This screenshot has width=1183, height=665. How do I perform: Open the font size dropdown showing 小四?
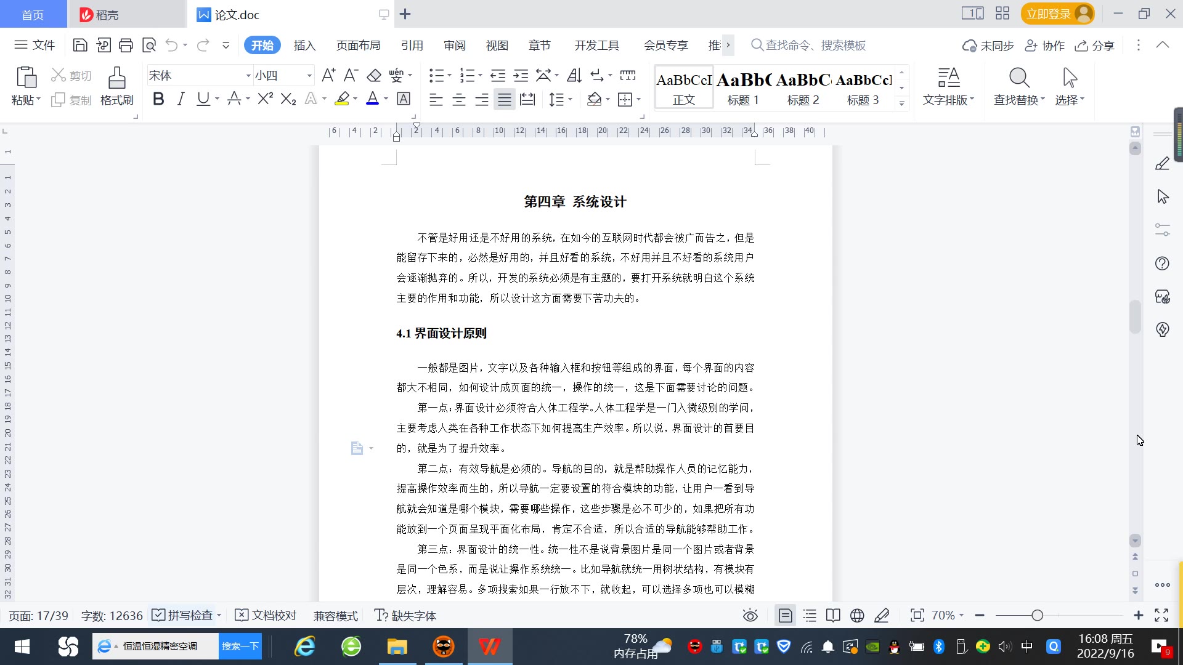309,76
